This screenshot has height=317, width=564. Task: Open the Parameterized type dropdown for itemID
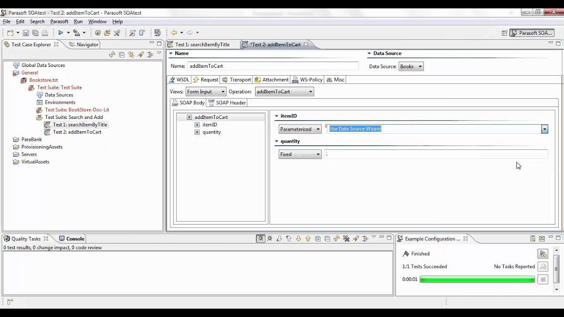tap(300, 129)
